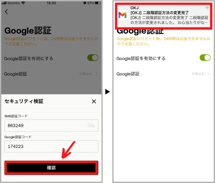Screen dimensions: 215x183
Task: Tap the 61% battery percentage
Action: (x=91, y=3)
